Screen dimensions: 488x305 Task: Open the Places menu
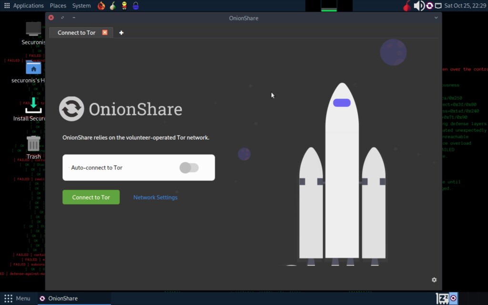[x=58, y=6]
